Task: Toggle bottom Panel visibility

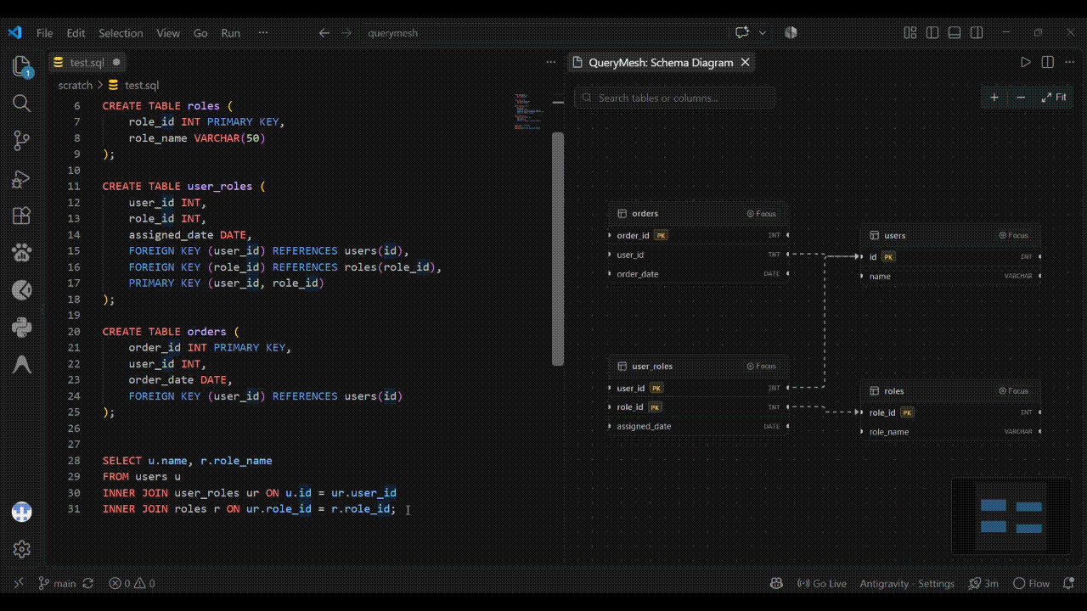Action: 955,33
